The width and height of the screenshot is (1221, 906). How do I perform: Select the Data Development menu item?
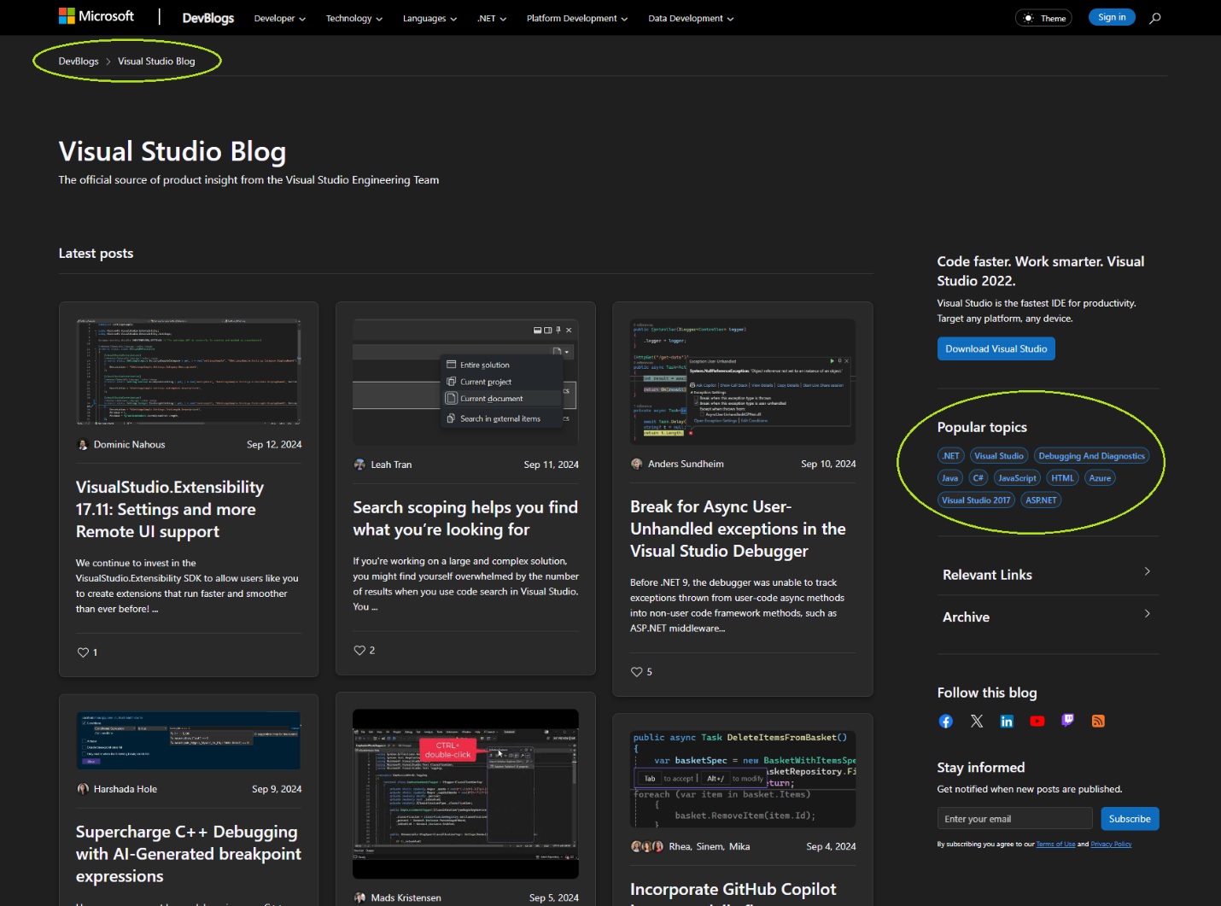pos(690,17)
